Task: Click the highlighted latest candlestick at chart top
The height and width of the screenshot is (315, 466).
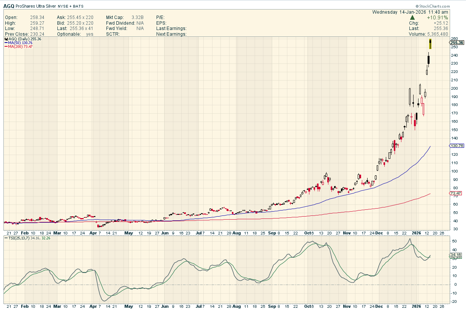Action: click(430, 44)
